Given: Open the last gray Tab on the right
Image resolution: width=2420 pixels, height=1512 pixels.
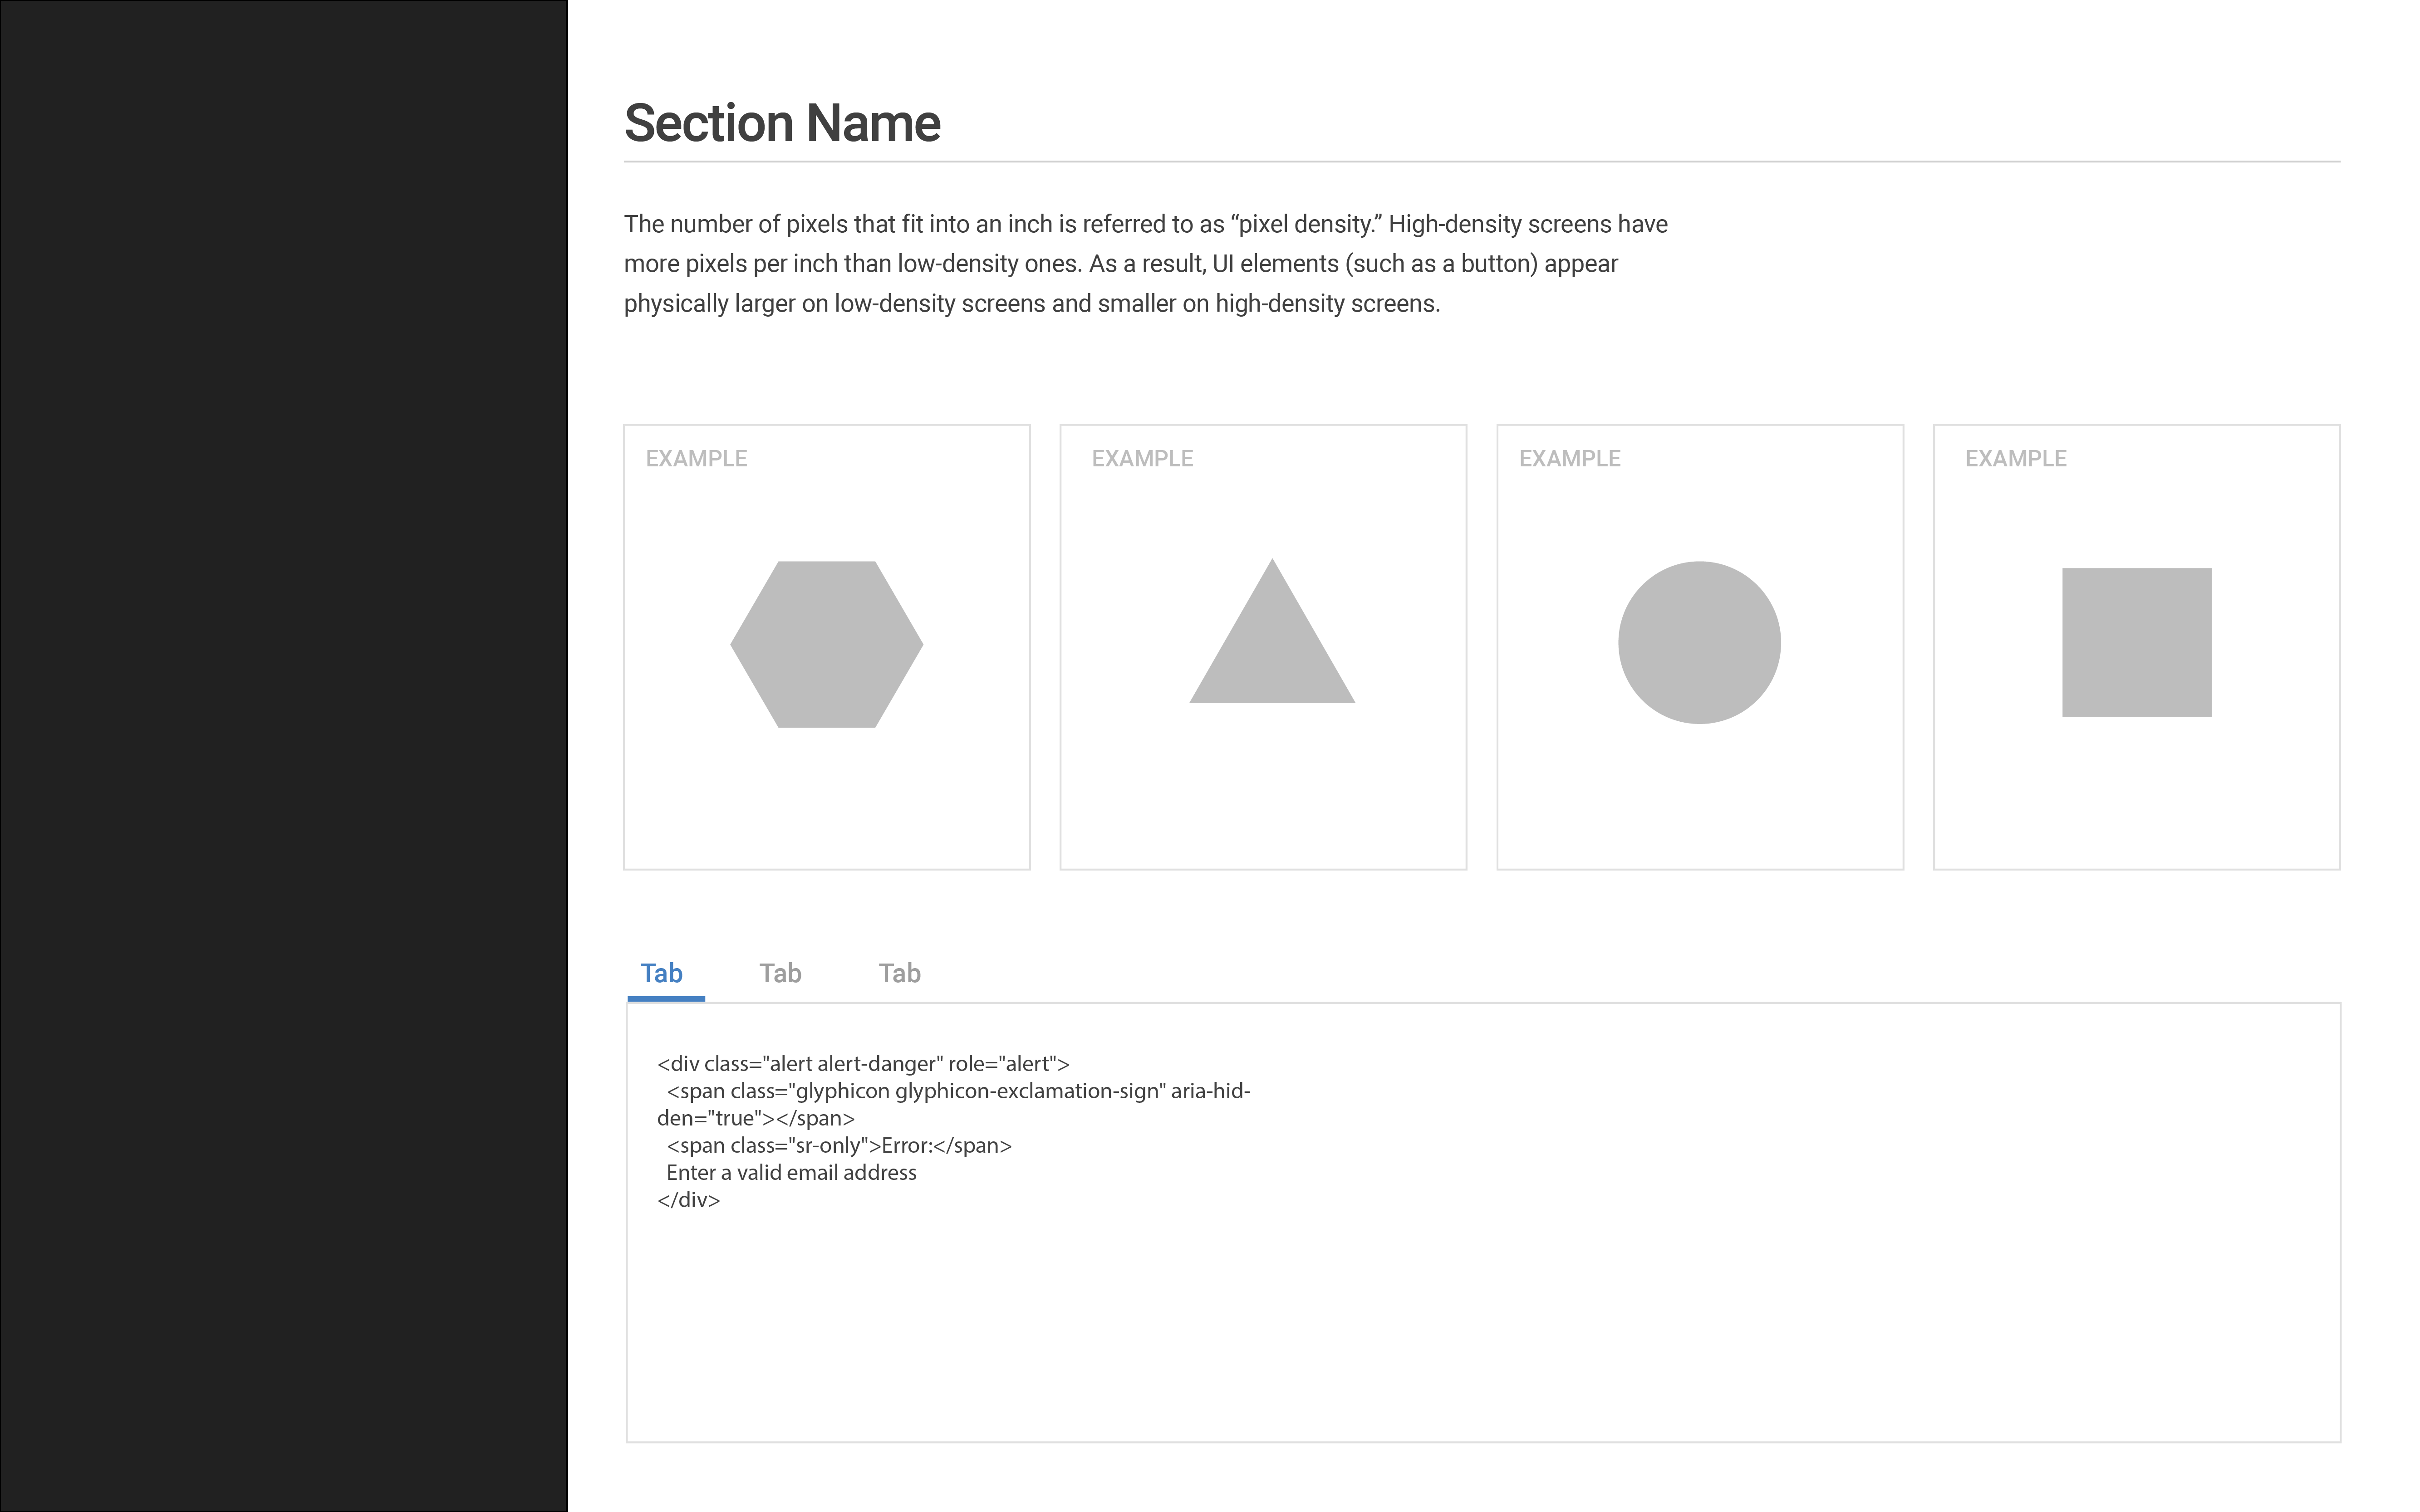Looking at the screenshot, I should click(x=899, y=973).
